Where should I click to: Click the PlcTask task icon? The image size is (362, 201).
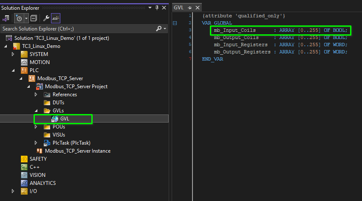pos(47,143)
